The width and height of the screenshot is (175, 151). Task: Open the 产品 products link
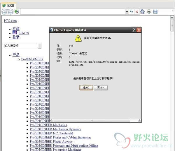[x=16, y=55]
